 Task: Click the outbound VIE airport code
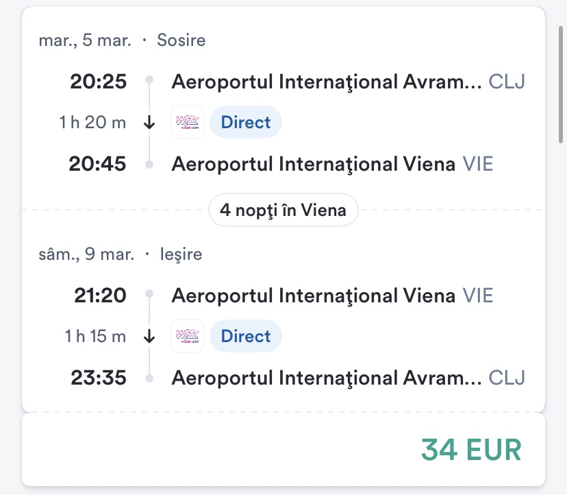pyautogui.click(x=478, y=165)
